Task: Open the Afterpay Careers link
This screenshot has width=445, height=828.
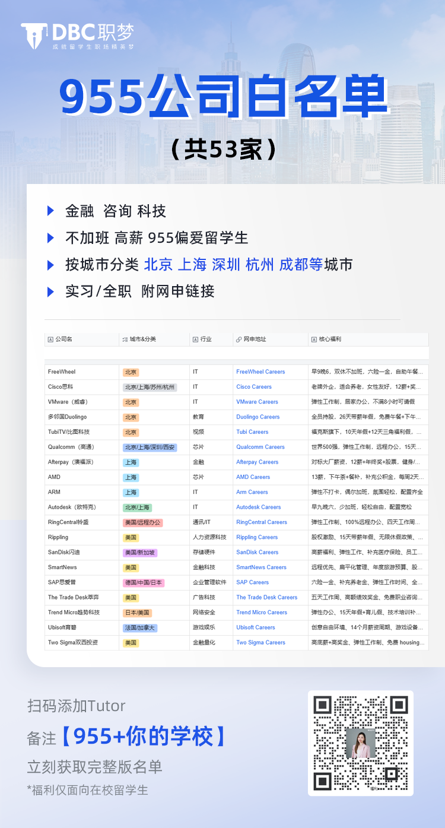Action: [258, 462]
